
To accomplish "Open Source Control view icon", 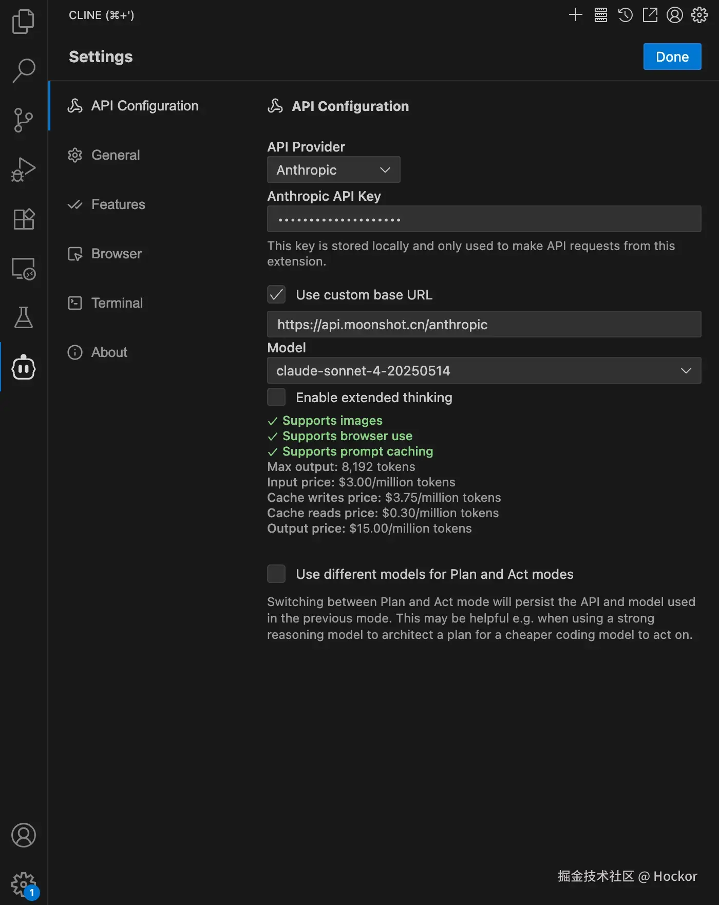I will click(x=23, y=120).
